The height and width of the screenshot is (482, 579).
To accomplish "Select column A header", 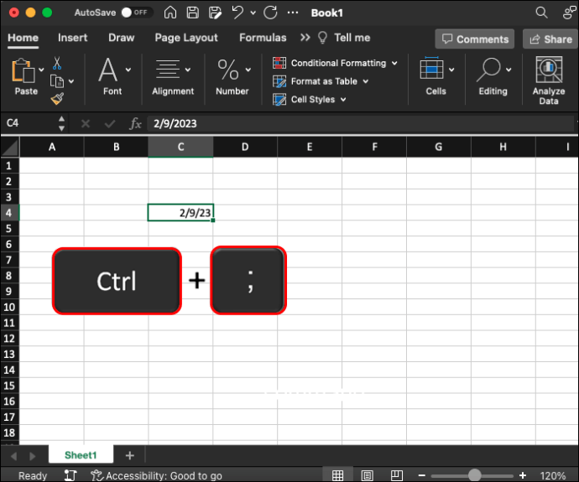I will tap(52, 147).
